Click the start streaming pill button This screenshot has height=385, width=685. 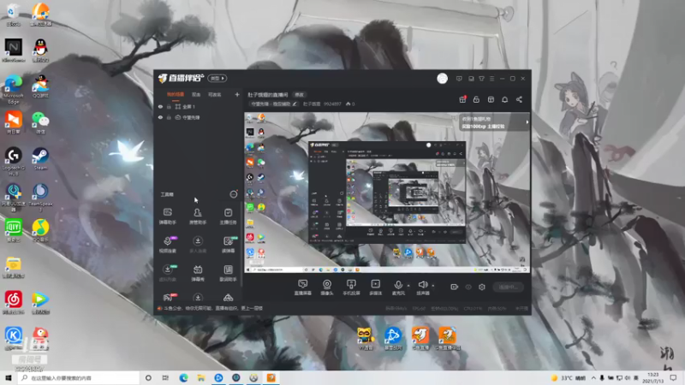point(508,287)
